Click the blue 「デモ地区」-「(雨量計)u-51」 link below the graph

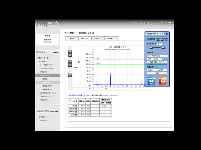[x=79, y=95]
